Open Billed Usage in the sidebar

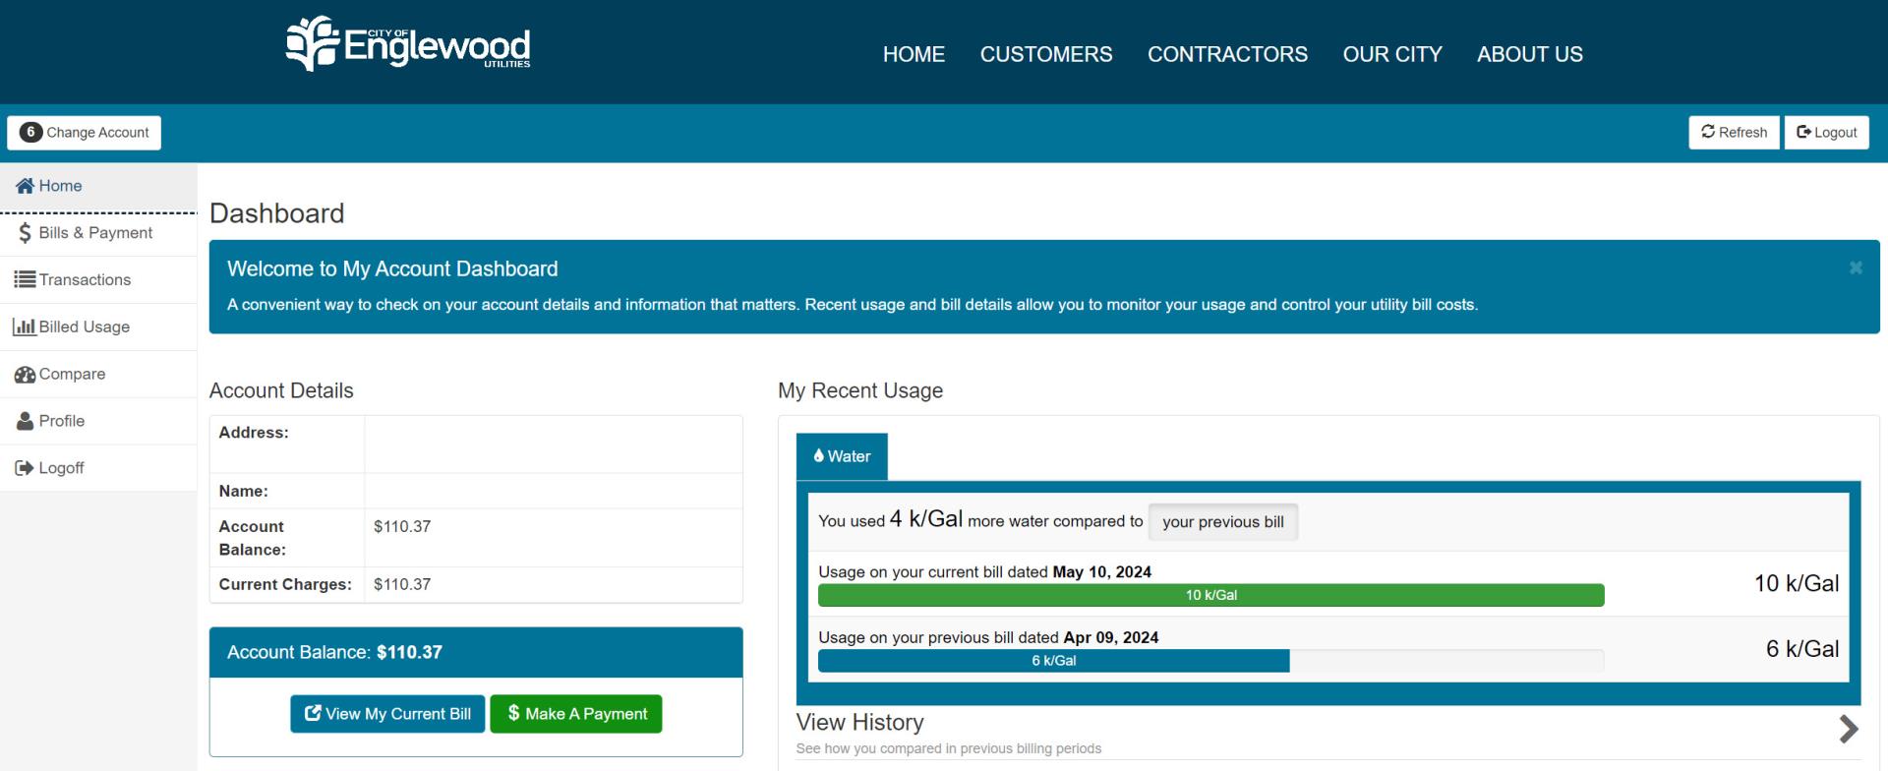[x=98, y=327]
